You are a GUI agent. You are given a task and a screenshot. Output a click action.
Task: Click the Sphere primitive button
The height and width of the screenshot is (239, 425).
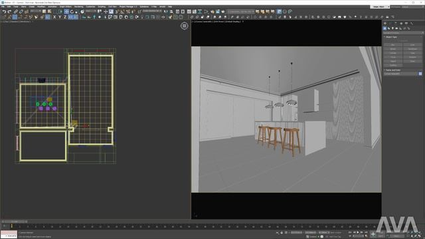click(x=393, y=49)
